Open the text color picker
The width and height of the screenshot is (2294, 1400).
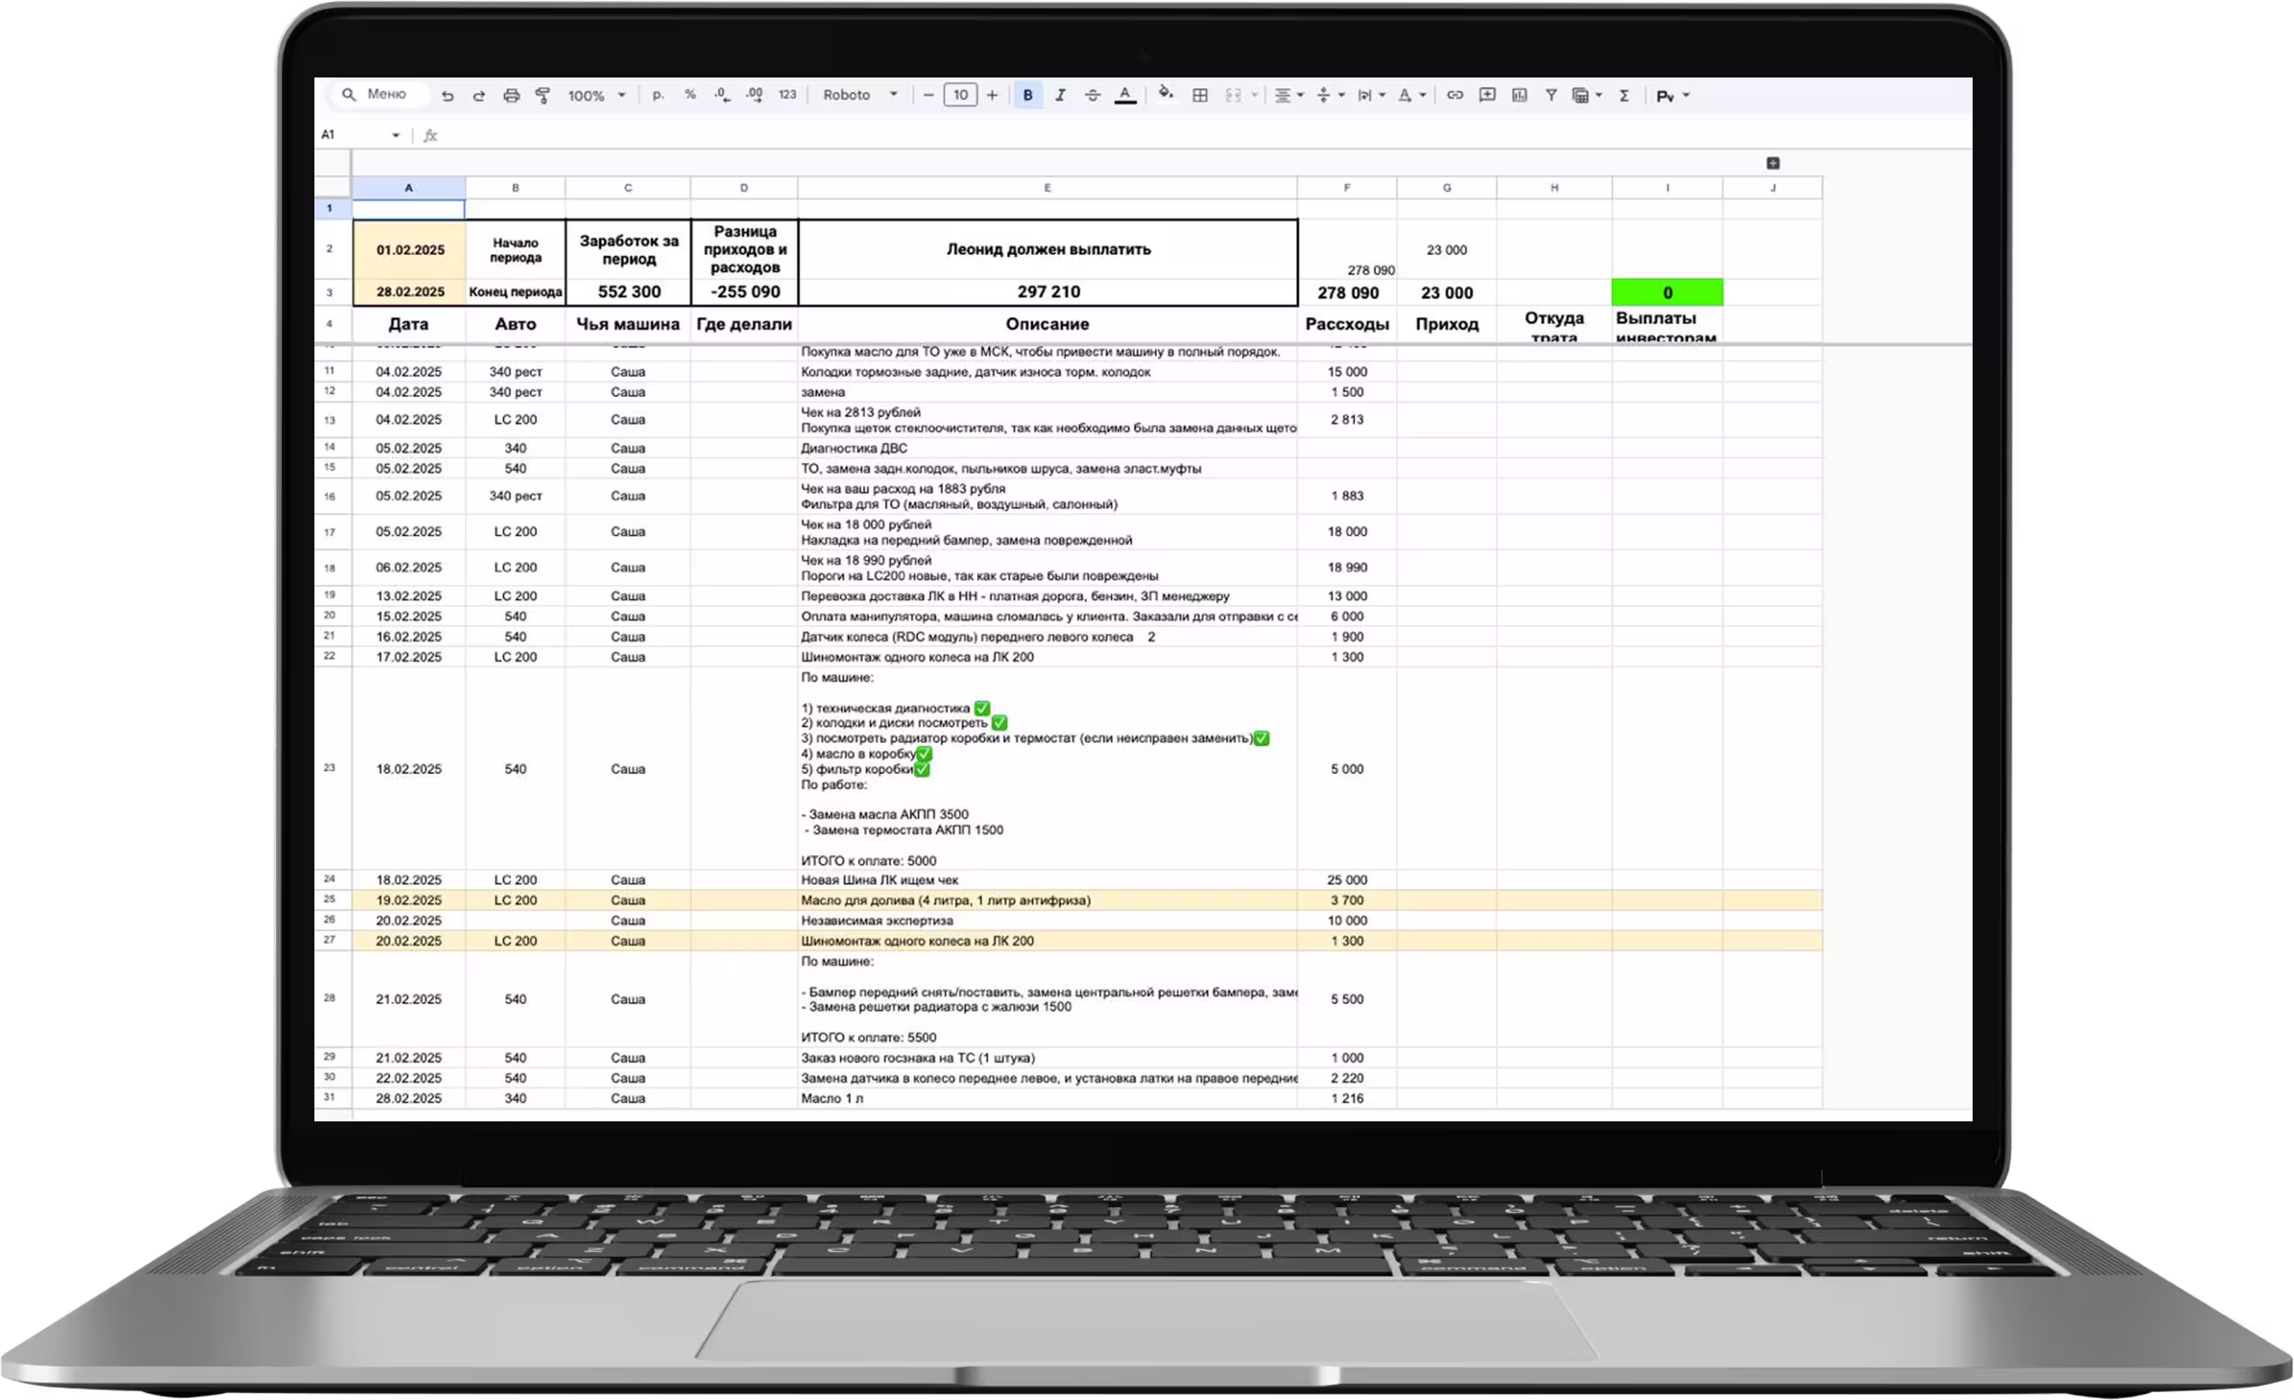(x=1125, y=95)
